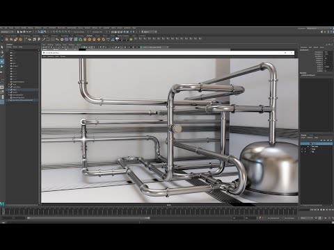The width and height of the screenshot is (334, 250).
Task: Open the menu set dropdown on status line
Action: pyautogui.click(x=7, y=32)
